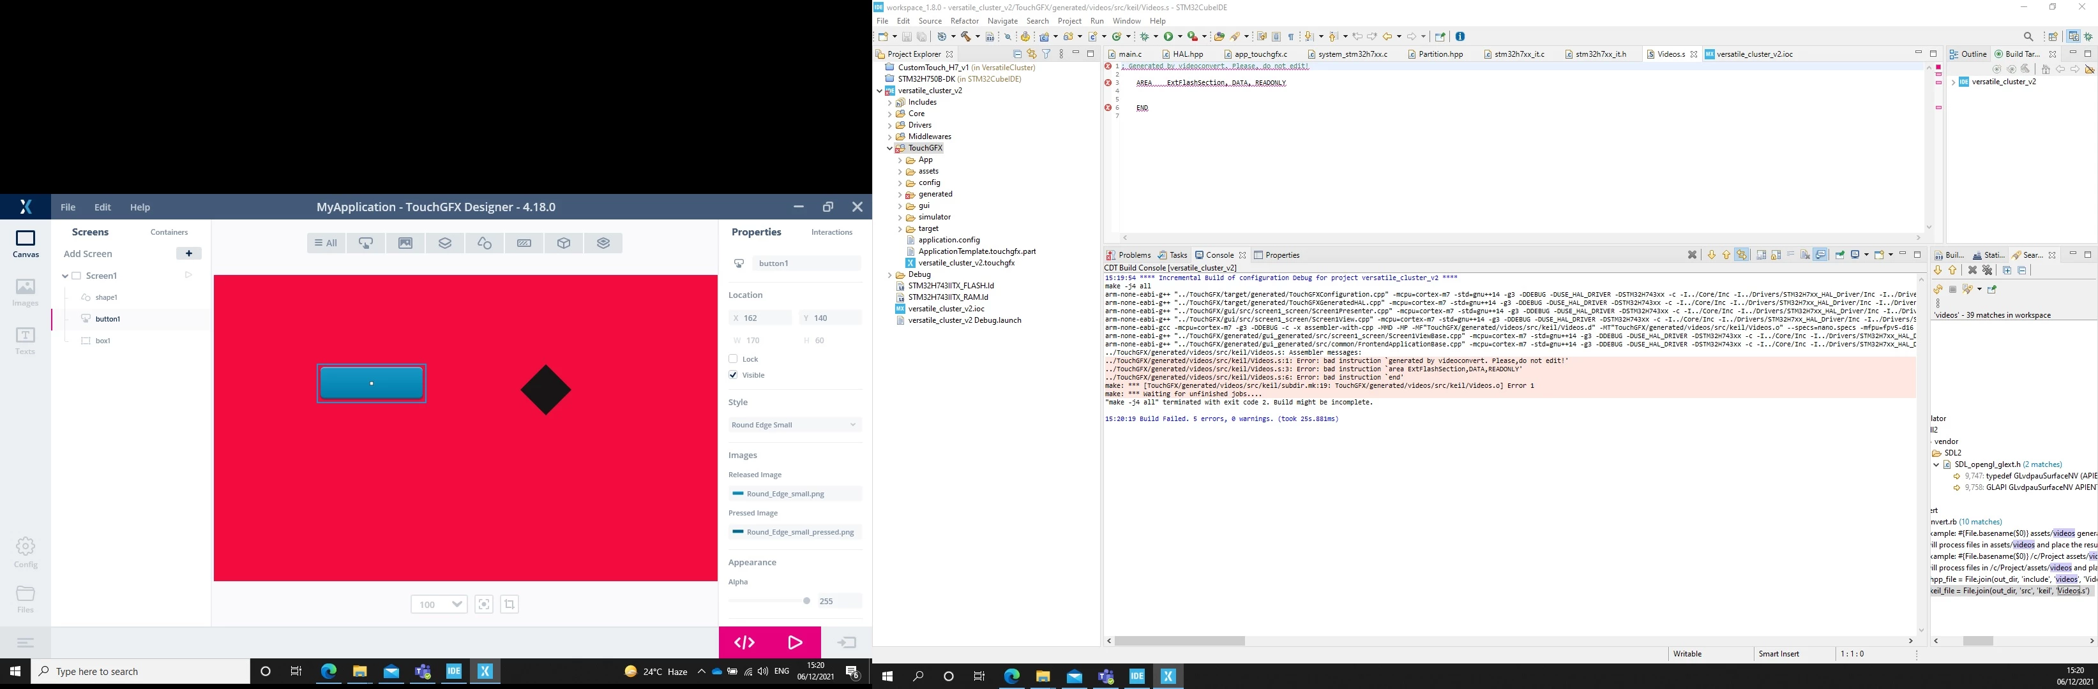The image size is (2098, 689).
Task: Click Generate Code button in TouchGFX
Action: (744, 642)
